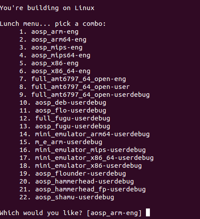The image size is (200, 219).
Task: Select aosp_shamu-userdebug combo
Action: [75, 198]
